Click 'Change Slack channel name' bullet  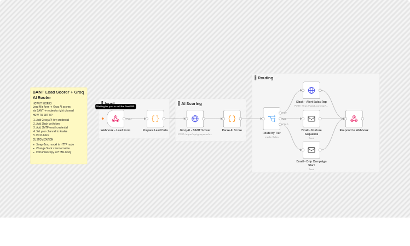click(x=53, y=148)
